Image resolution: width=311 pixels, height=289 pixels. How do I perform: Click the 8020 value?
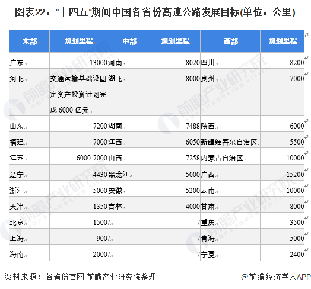192,63
